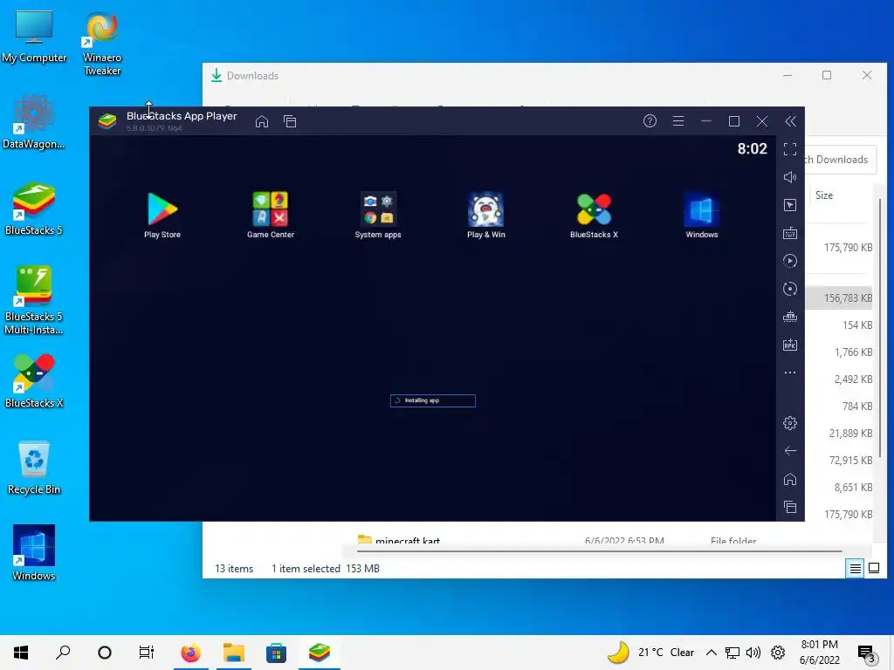Click the 8,651 KB size entry
This screenshot has width=894, height=670.
pyautogui.click(x=853, y=488)
